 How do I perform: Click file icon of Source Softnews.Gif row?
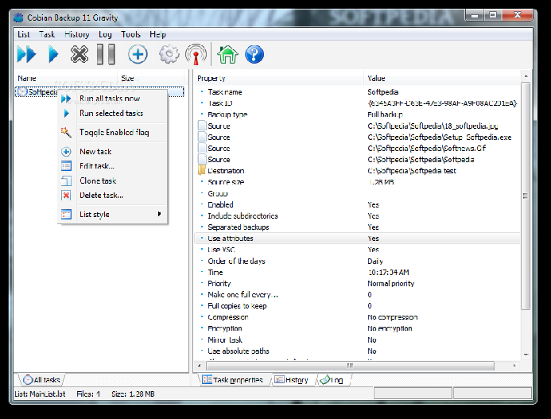[x=202, y=149]
